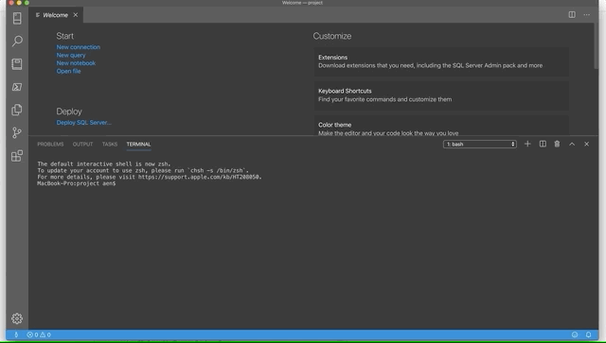Open the Manage gear menu in activity bar

[x=17, y=318]
